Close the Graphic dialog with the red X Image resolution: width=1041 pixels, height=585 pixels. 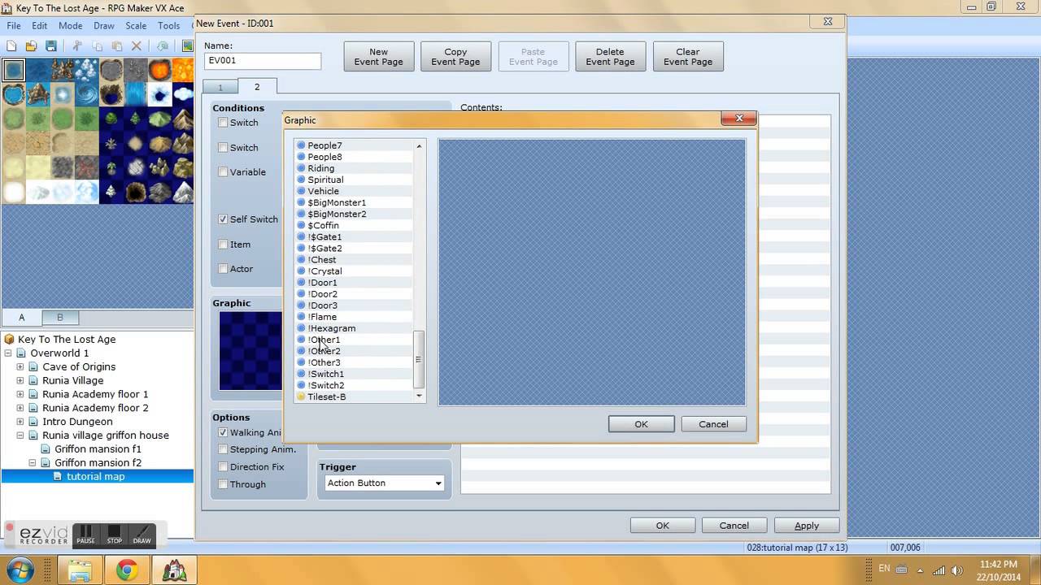[738, 119]
